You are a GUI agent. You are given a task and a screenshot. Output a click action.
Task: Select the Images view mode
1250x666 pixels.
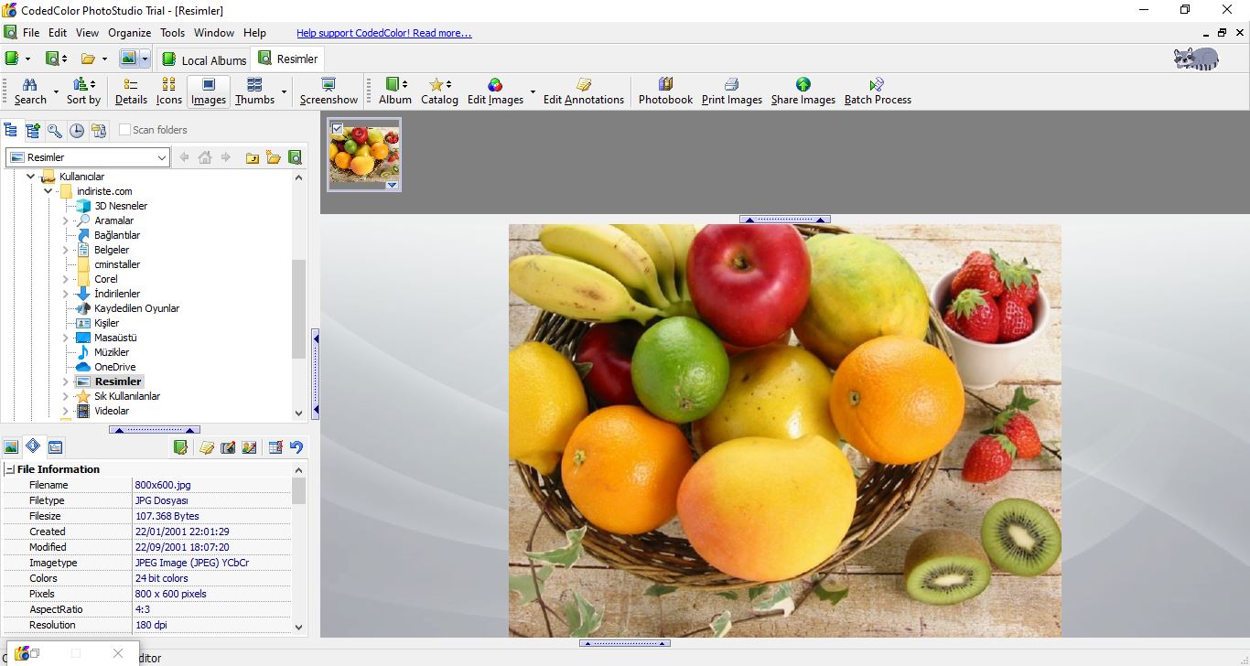(x=209, y=91)
